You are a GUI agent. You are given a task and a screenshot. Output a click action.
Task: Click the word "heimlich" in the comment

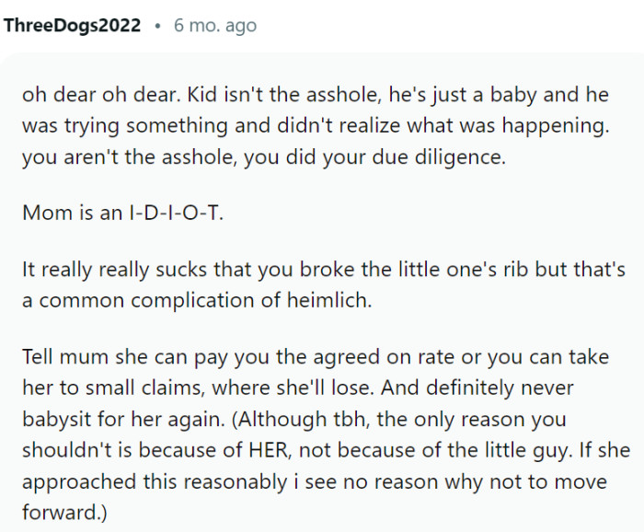[x=329, y=300]
